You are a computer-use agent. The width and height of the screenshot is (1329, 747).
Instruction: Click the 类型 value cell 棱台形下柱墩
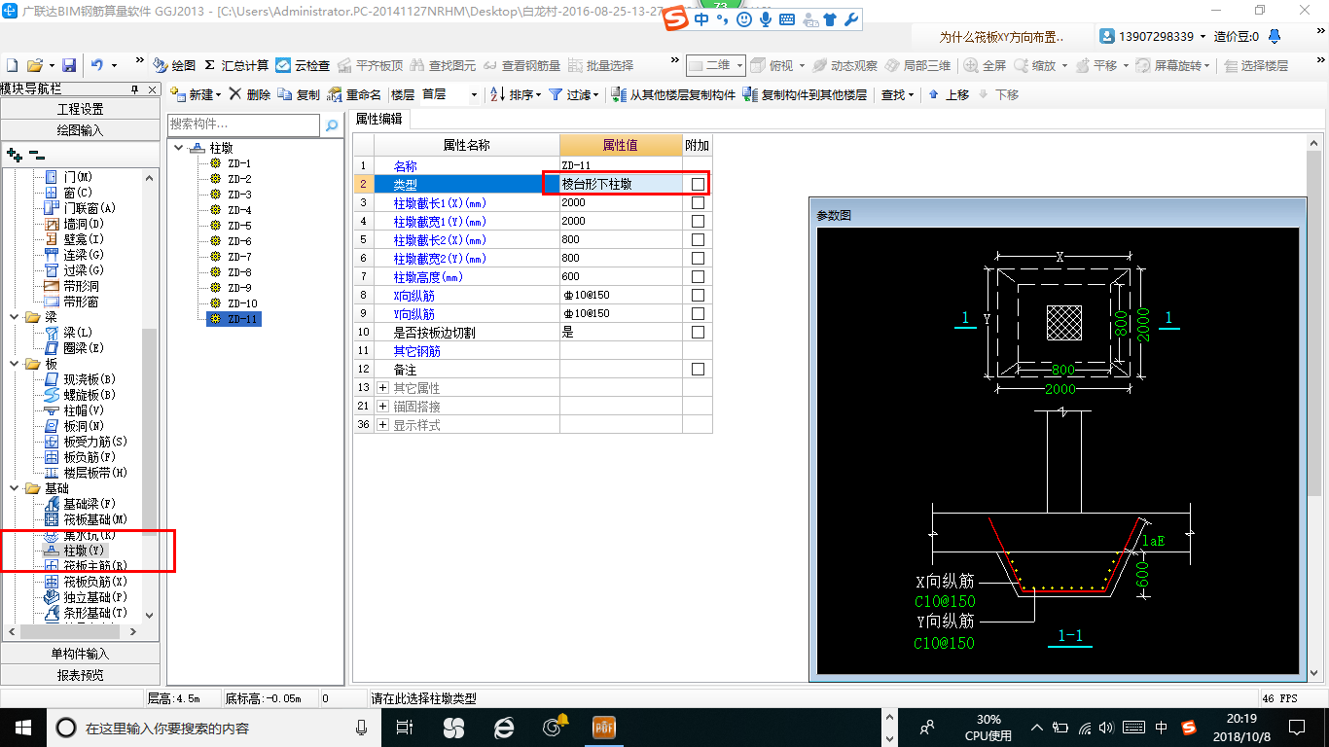click(x=621, y=184)
